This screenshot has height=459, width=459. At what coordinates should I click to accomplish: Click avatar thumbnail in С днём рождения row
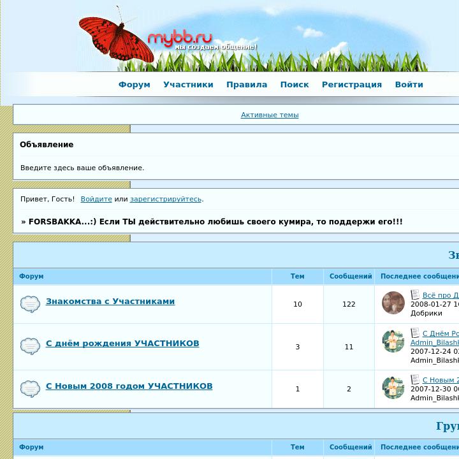click(393, 341)
